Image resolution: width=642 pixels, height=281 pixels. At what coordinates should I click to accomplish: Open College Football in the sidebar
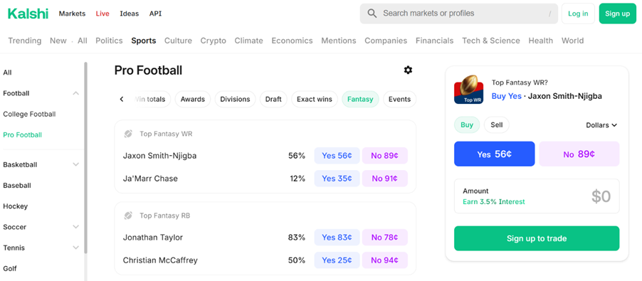click(29, 114)
